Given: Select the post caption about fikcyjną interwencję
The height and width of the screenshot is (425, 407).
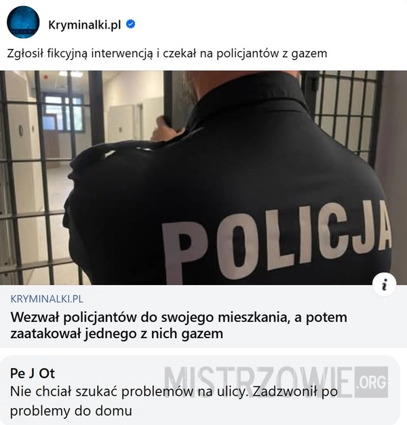Looking at the screenshot, I should 167,54.
